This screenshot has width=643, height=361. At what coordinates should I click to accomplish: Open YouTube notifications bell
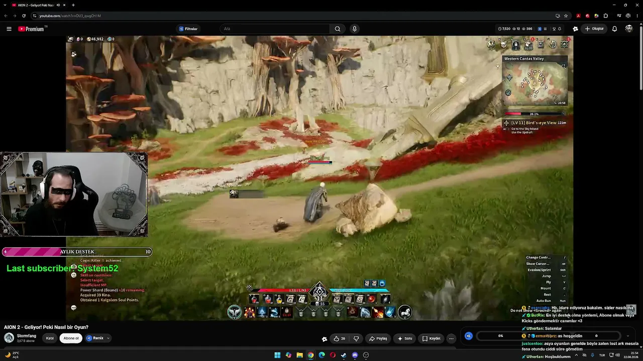[x=614, y=29]
